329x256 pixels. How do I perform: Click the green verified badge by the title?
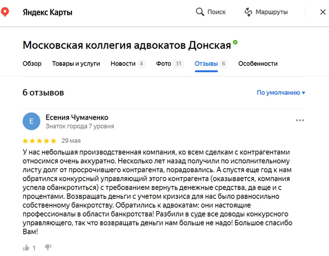(x=235, y=43)
